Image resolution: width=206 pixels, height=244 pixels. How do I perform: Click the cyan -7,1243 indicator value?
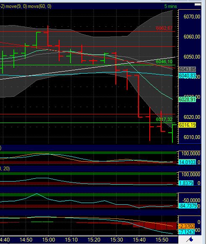click(x=187, y=232)
